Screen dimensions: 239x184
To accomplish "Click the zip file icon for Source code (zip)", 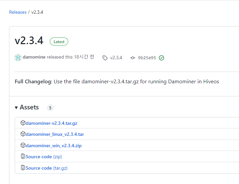I will 23,156.
